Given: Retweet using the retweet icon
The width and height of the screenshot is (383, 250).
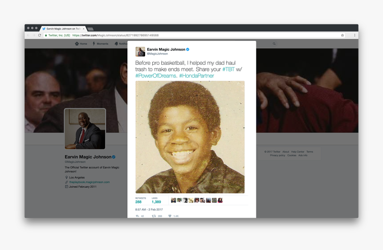Looking at the screenshot, I should 154,216.
